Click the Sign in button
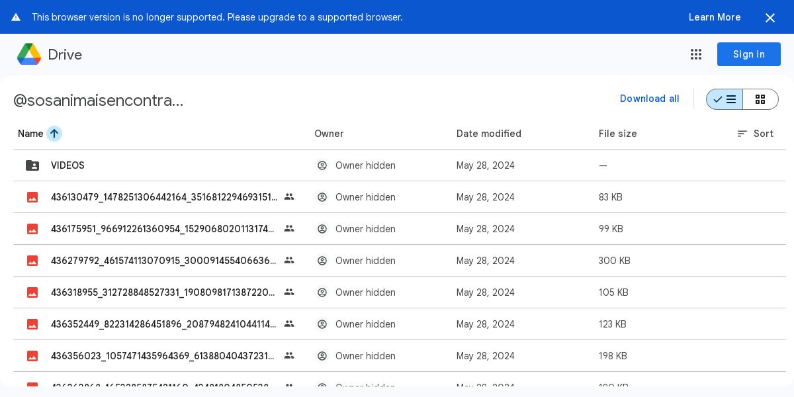The height and width of the screenshot is (397, 794). (748, 54)
